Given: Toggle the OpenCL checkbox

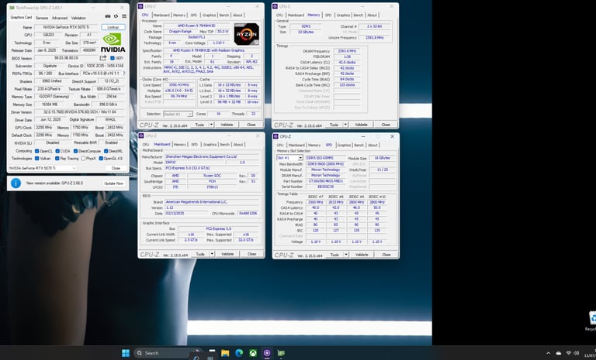Looking at the screenshot, I should 37,151.
